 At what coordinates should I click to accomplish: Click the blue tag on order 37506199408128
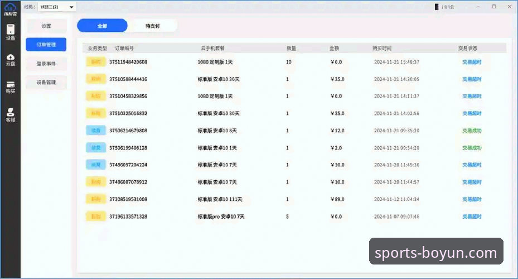pyautogui.click(x=96, y=148)
